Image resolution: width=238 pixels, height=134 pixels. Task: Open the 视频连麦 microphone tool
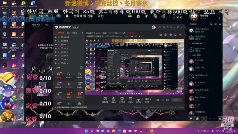coord(58,85)
